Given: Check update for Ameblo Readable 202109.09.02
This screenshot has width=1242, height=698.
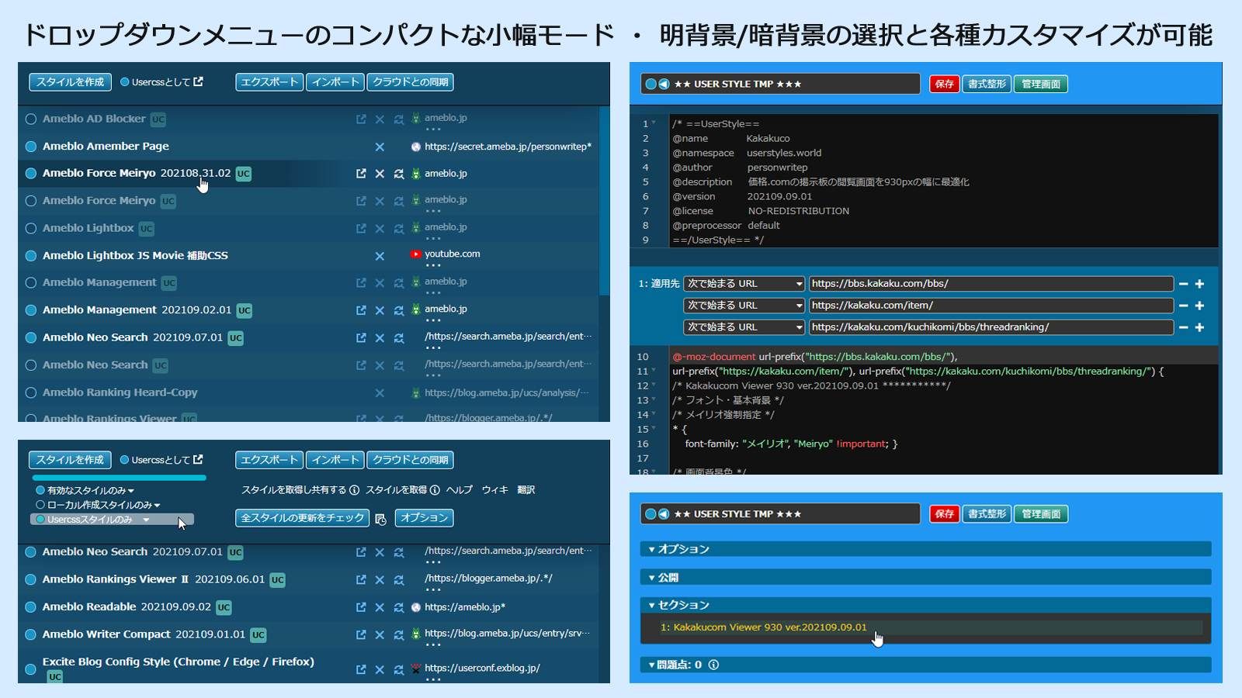Looking at the screenshot, I should tap(398, 607).
